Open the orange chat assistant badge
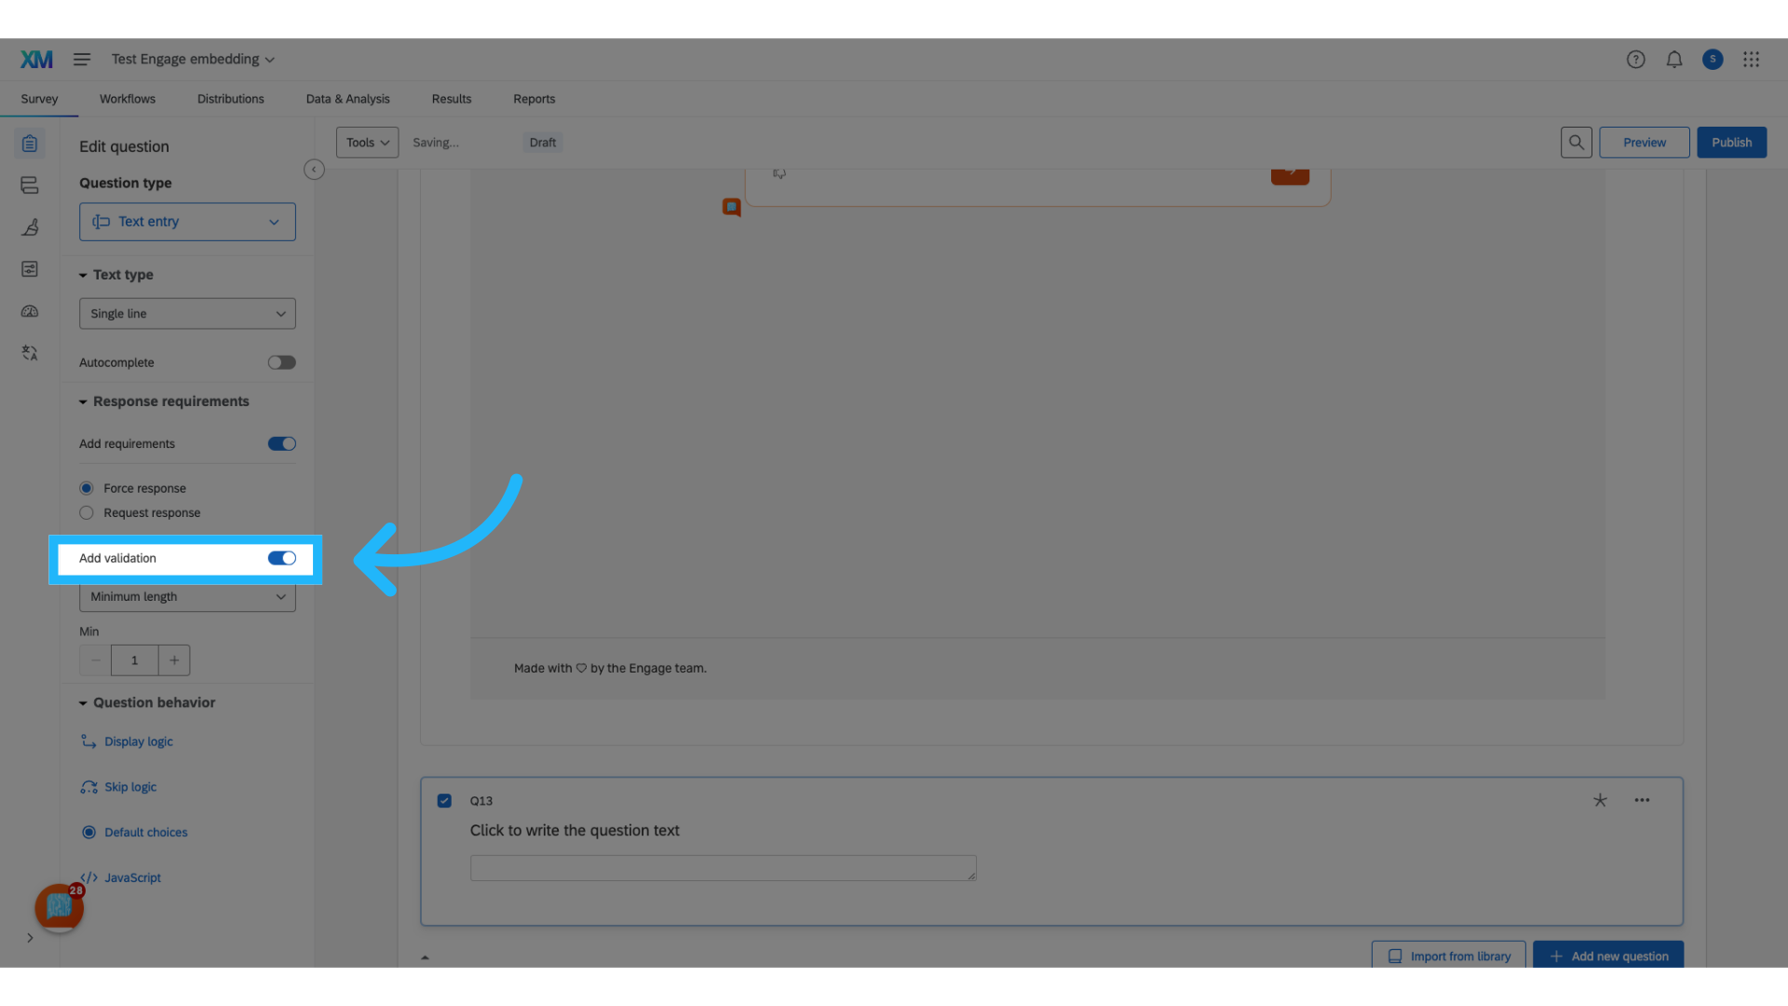Screen dimensions: 1788x1006 [60, 907]
